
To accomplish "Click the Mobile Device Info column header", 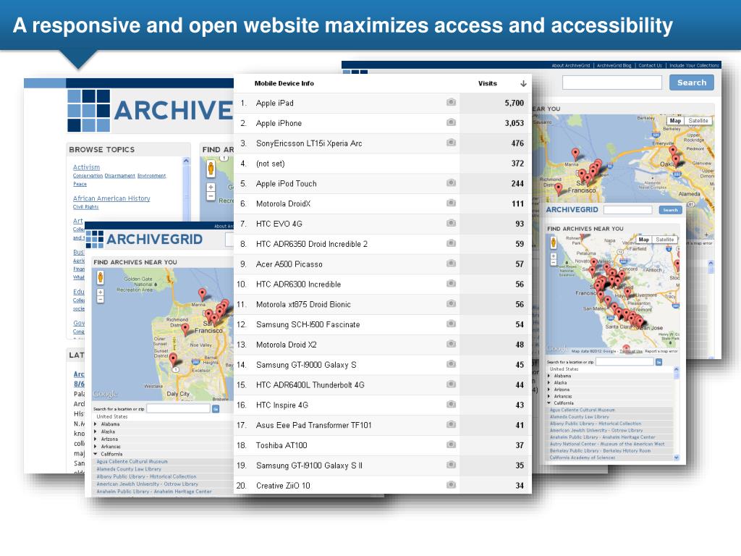I will pos(284,84).
